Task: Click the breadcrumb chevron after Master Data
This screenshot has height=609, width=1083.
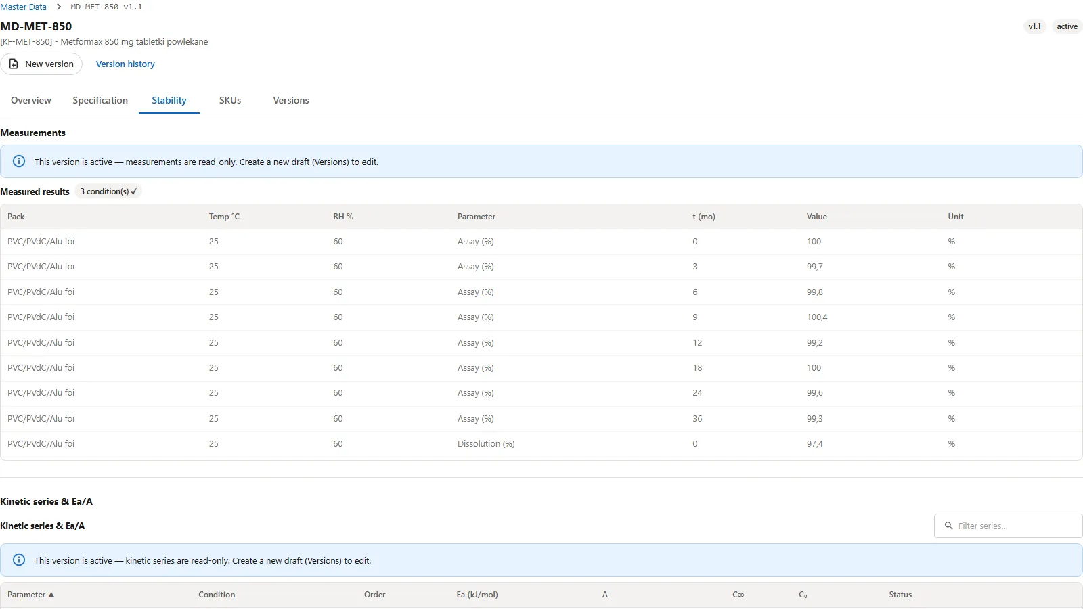Action: tap(59, 7)
